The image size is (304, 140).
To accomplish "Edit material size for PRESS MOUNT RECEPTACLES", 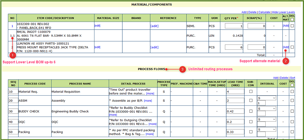I will [97, 47].
